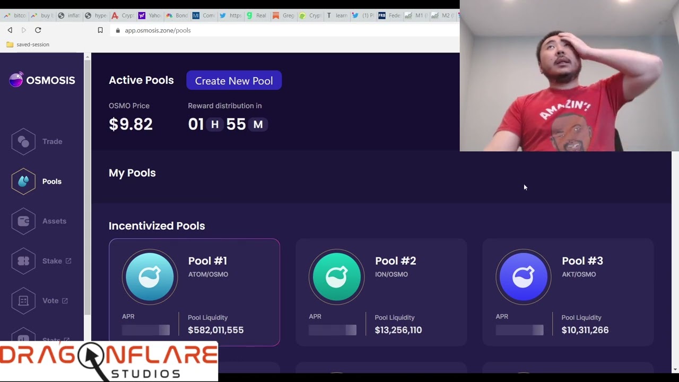679x382 pixels.
Task: Go back with the browser back arrow
Action: pyautogui.click(x=10, y=30)
